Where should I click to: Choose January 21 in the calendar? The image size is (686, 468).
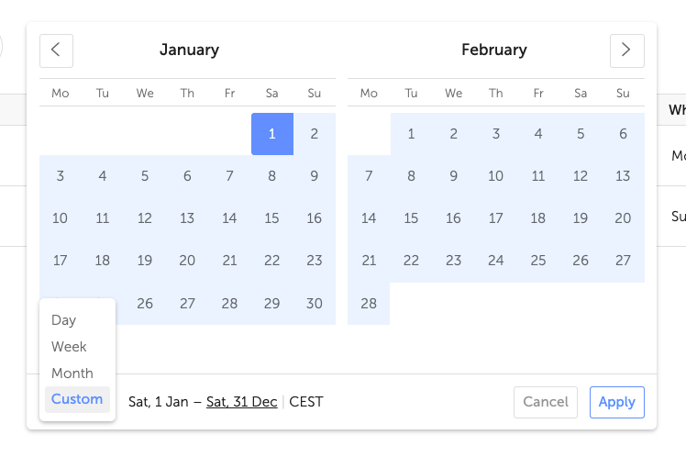(230, 261)
